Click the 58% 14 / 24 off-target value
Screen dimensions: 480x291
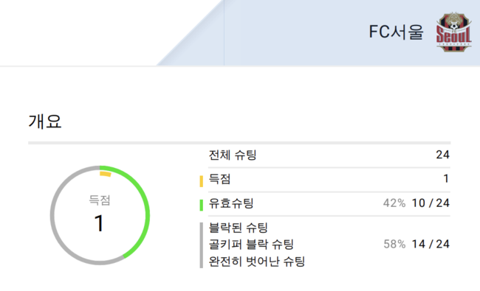click(x=416, y=244)
